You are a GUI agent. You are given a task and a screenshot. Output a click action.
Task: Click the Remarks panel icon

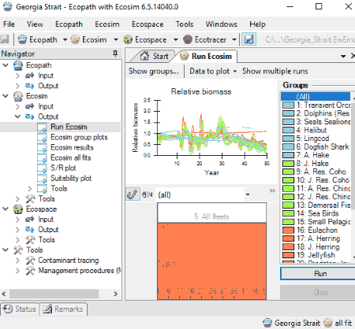click(x=47, y=309)
